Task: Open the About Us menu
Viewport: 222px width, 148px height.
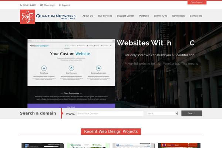Action: click(x=88, y=16)
